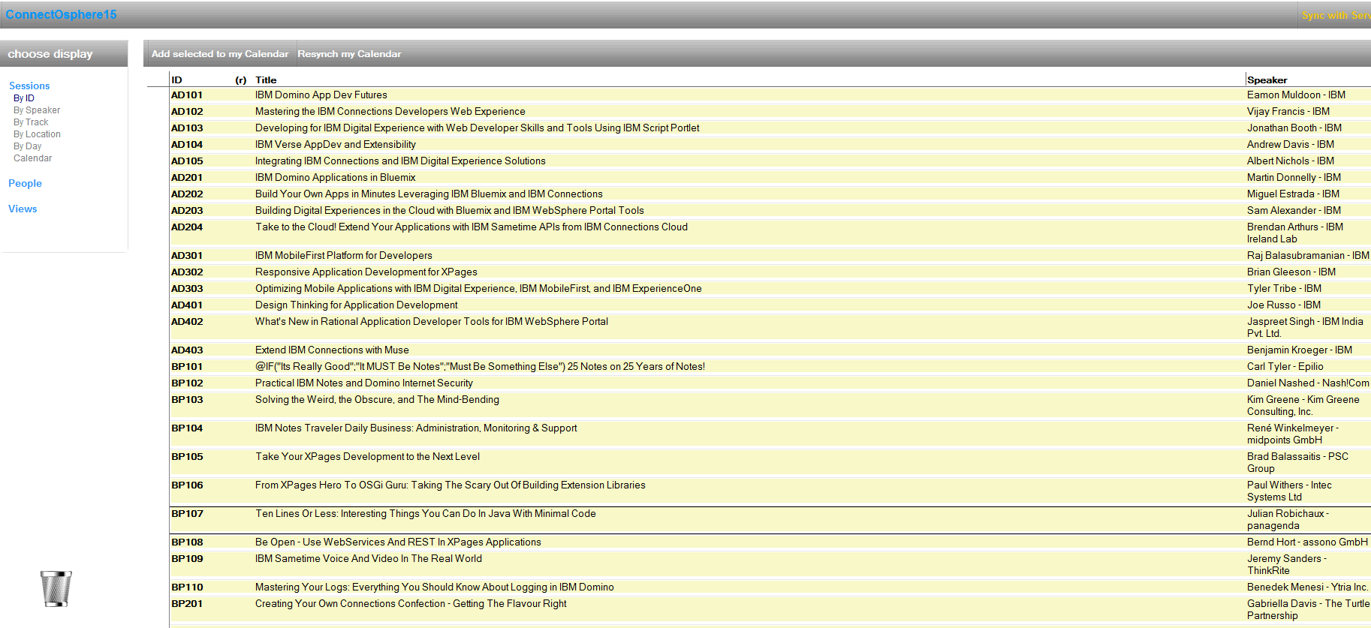This screenshot has height=628, width=1371.
Task: Select session ID AD402
Action: (187, 322)
